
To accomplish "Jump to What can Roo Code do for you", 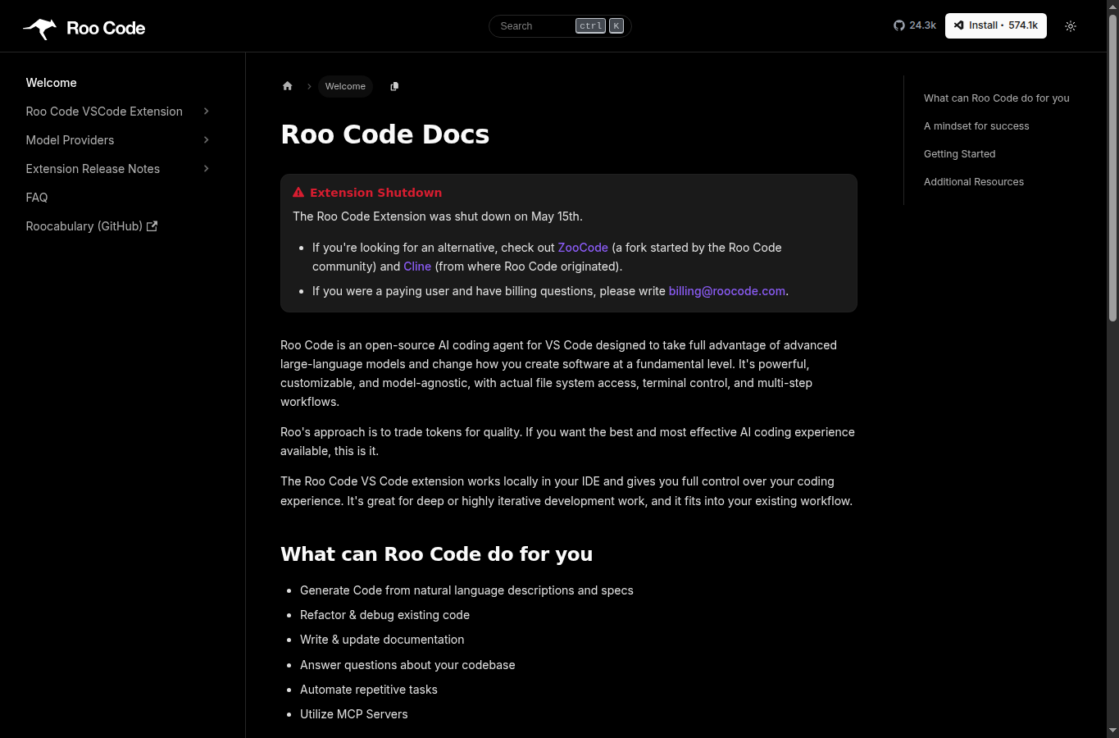I will click(x=997, y=98).
